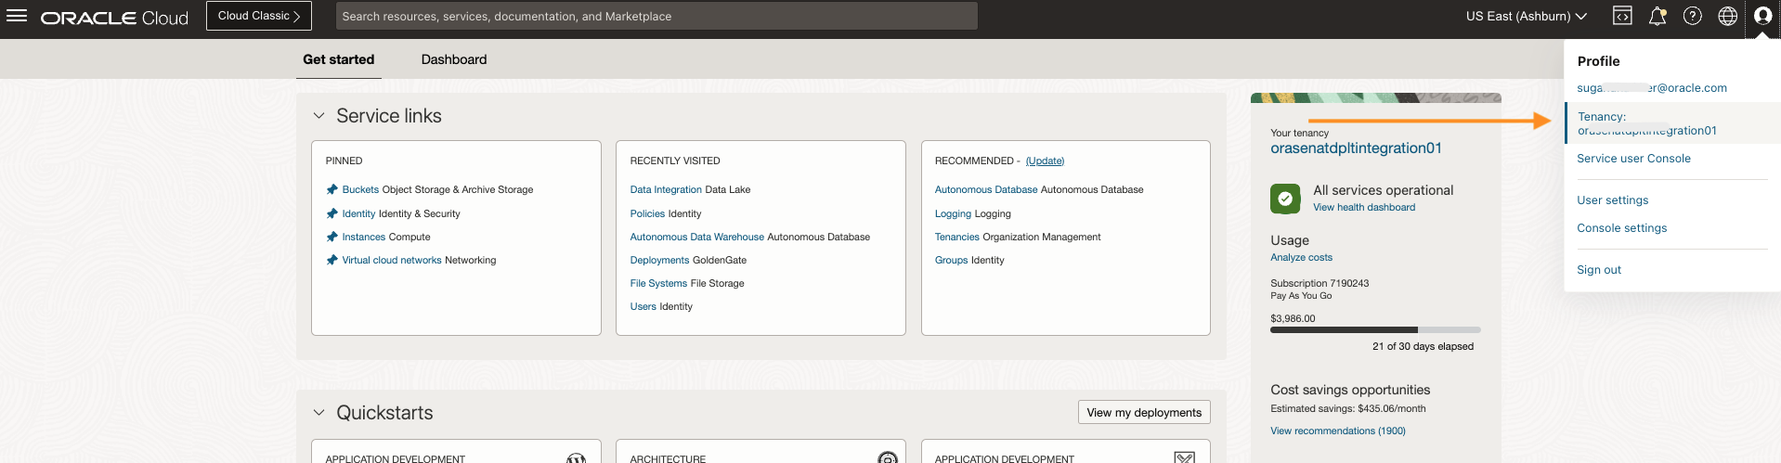This screenshot has height=463, width=1781.
Task: Choose Sign out from profile menu
Action: pyautogui.click(x=1599, y=270)
